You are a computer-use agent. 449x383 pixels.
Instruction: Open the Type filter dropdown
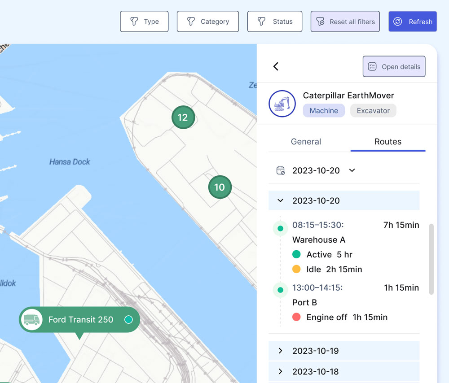(x=144, y=22)
